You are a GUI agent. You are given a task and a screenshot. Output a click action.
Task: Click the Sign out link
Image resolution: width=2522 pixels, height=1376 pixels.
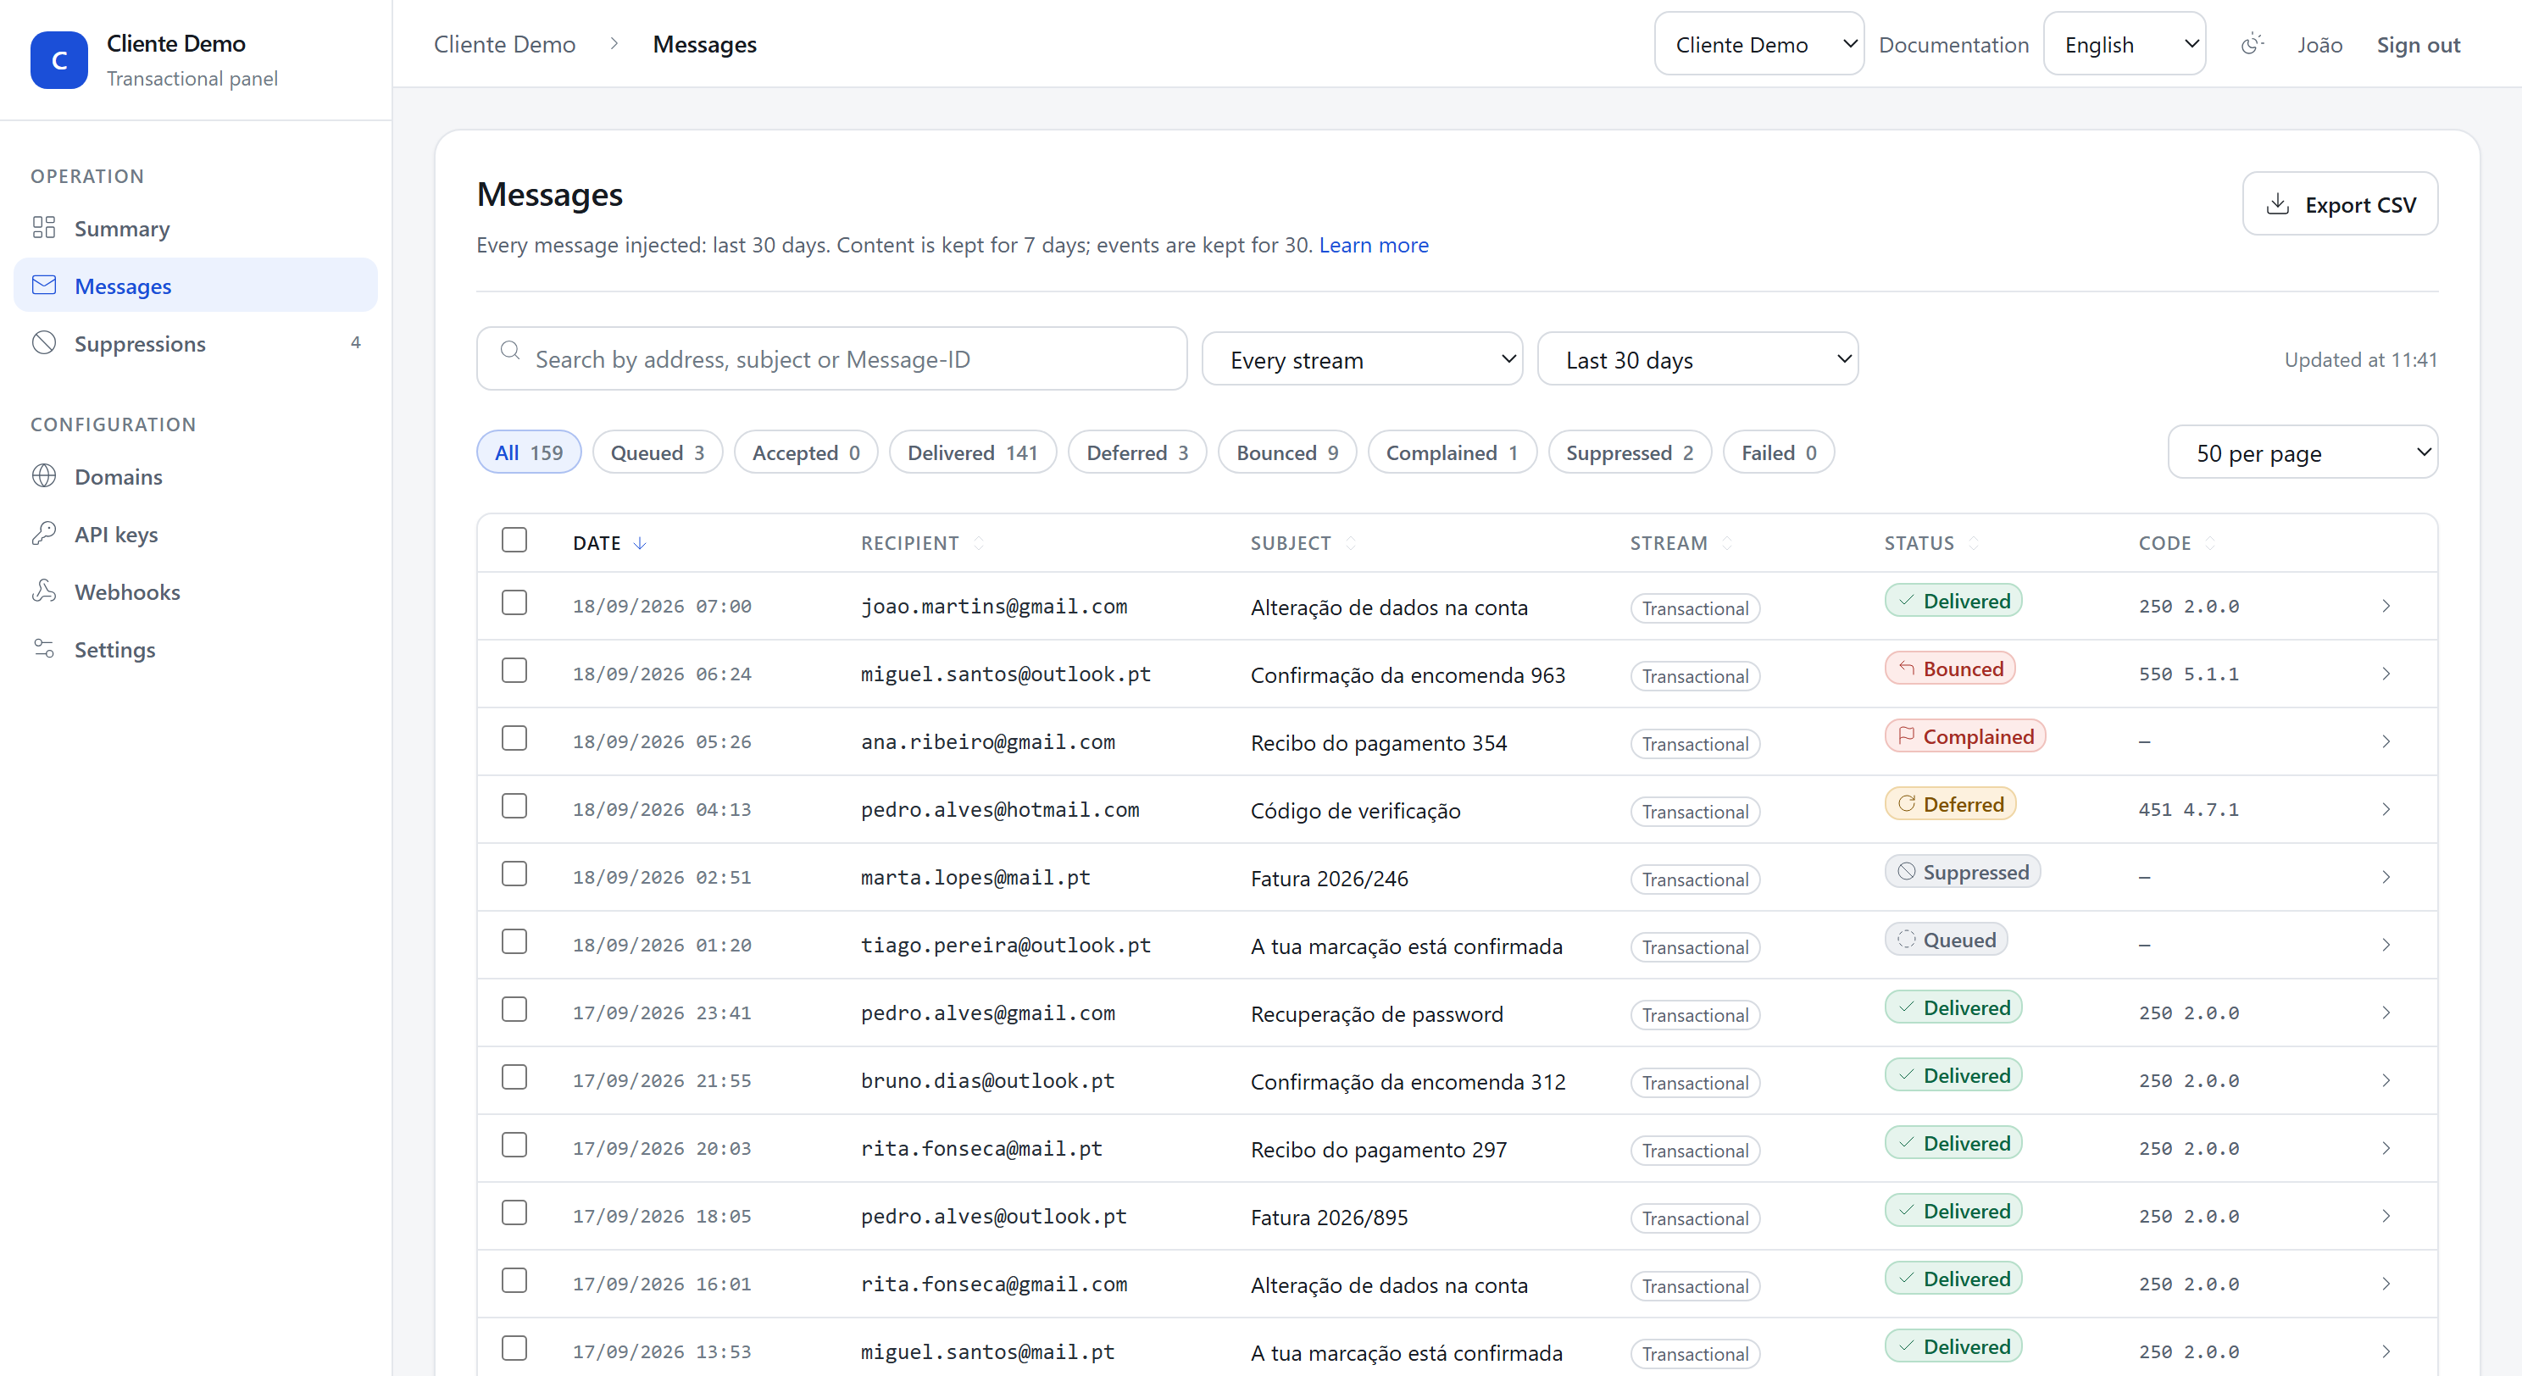point(2419,44)
